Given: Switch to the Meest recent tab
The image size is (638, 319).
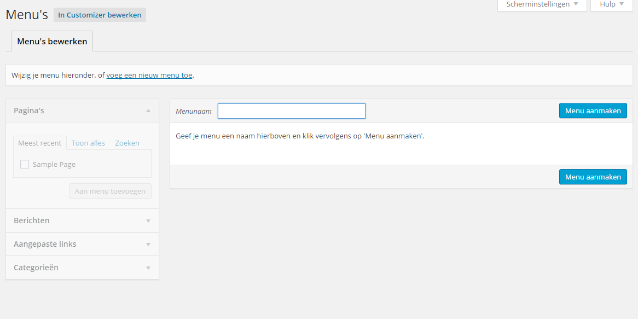Looking at the screenshot, I should pos(40,143).
